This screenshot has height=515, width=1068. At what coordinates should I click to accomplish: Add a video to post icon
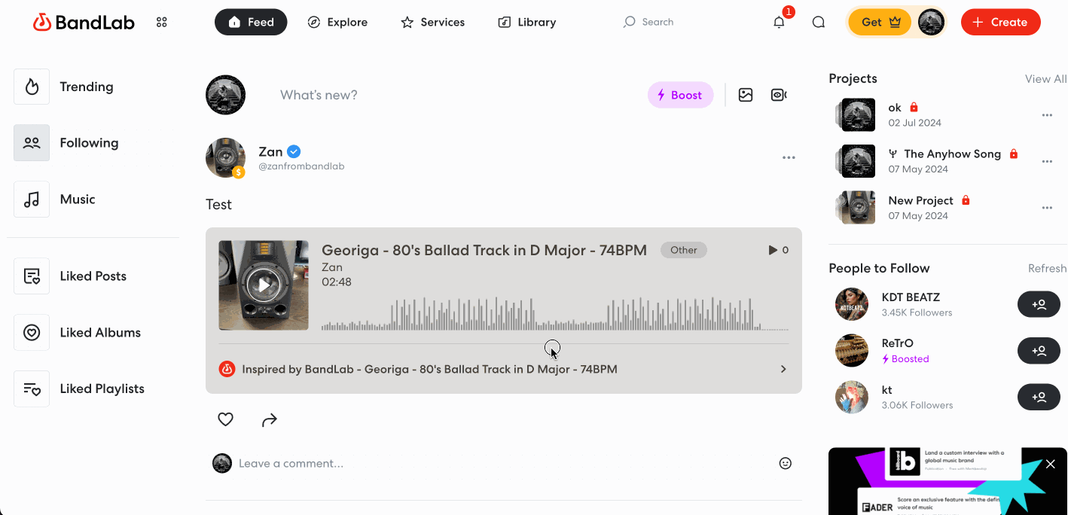pyautogui.click(x=779, y=95)
